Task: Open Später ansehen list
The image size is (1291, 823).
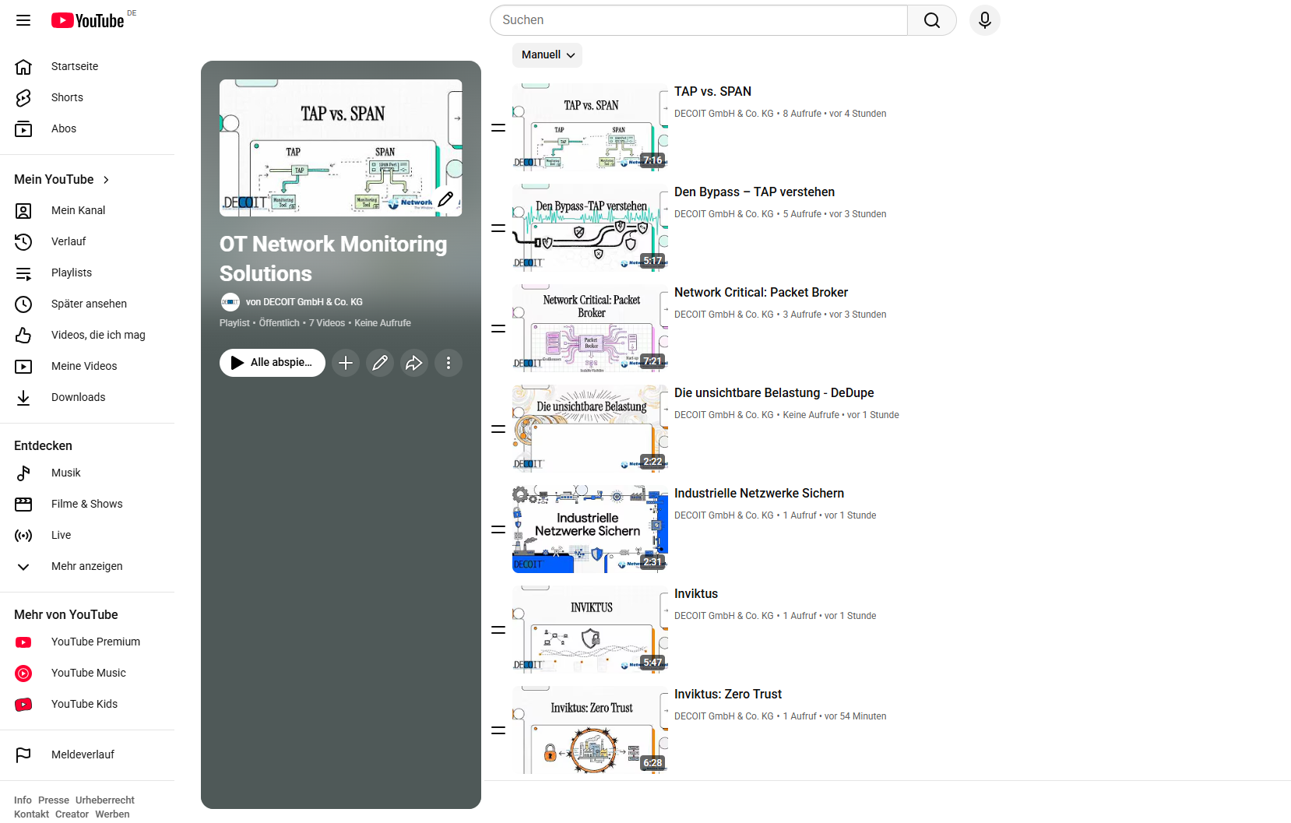Action: tap(87, 304)
